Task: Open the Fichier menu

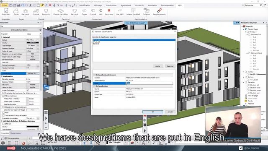Action: [4, 5]
